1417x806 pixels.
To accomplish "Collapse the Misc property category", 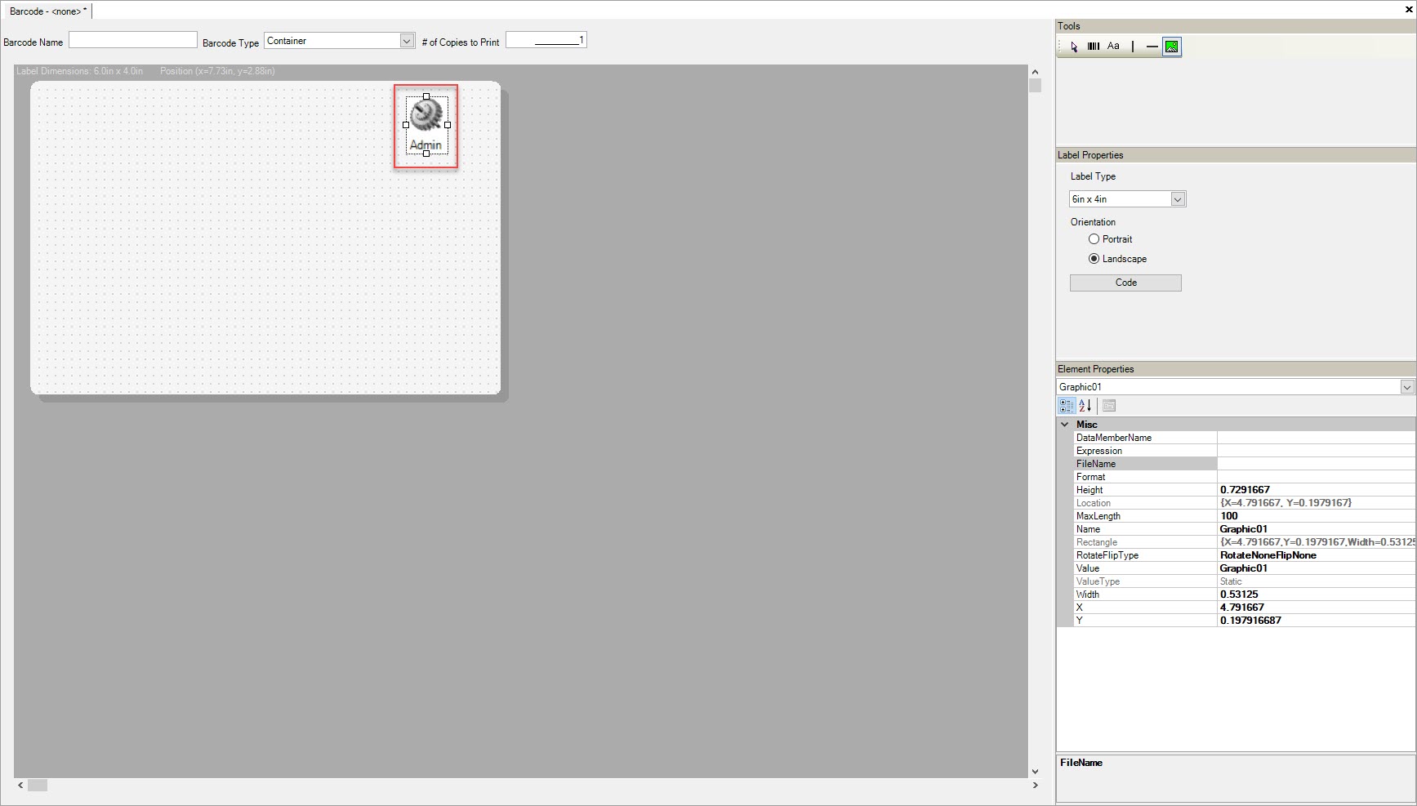I will pos(1065,425).
